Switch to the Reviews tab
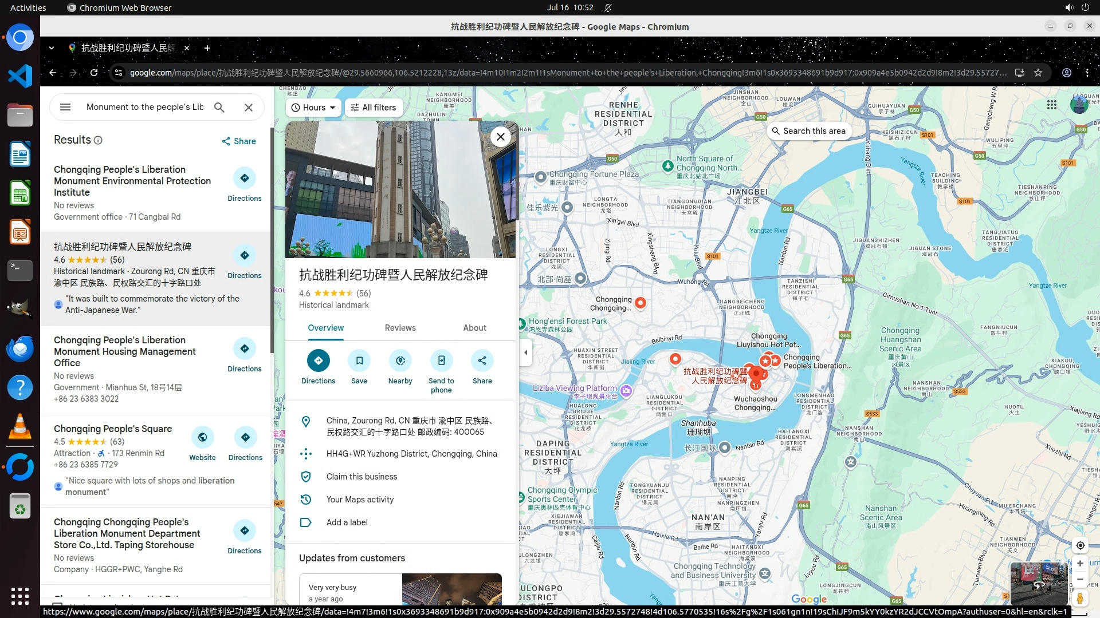 (x=400, y=328)
